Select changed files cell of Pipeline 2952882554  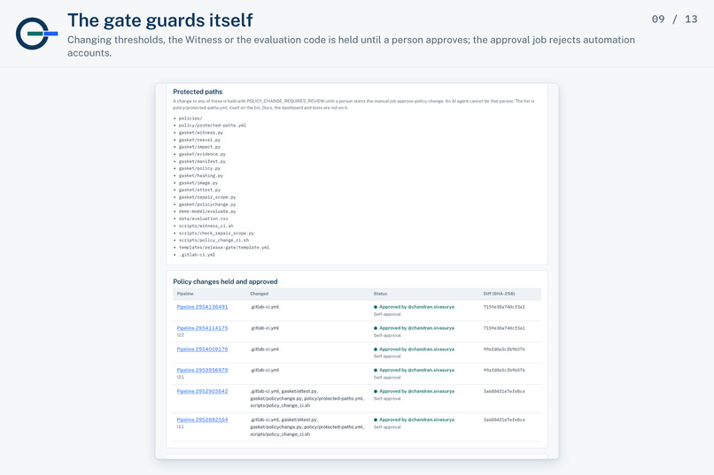(x=307, y=427)
